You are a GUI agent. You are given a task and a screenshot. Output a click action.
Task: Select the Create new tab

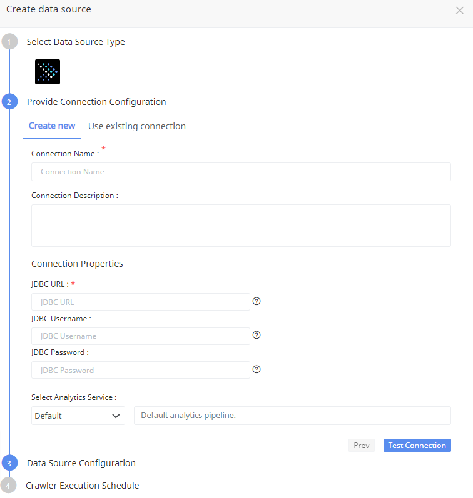pos(52,126)
